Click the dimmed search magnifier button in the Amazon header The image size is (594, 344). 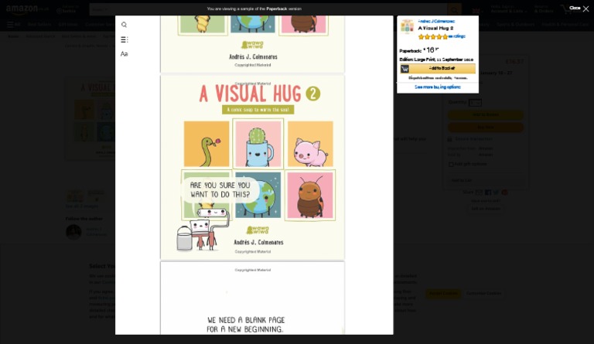tap(454, 9)
